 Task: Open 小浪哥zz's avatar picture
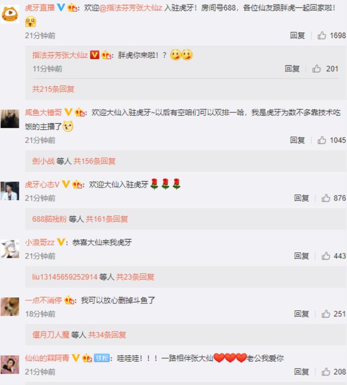point(10,249)
